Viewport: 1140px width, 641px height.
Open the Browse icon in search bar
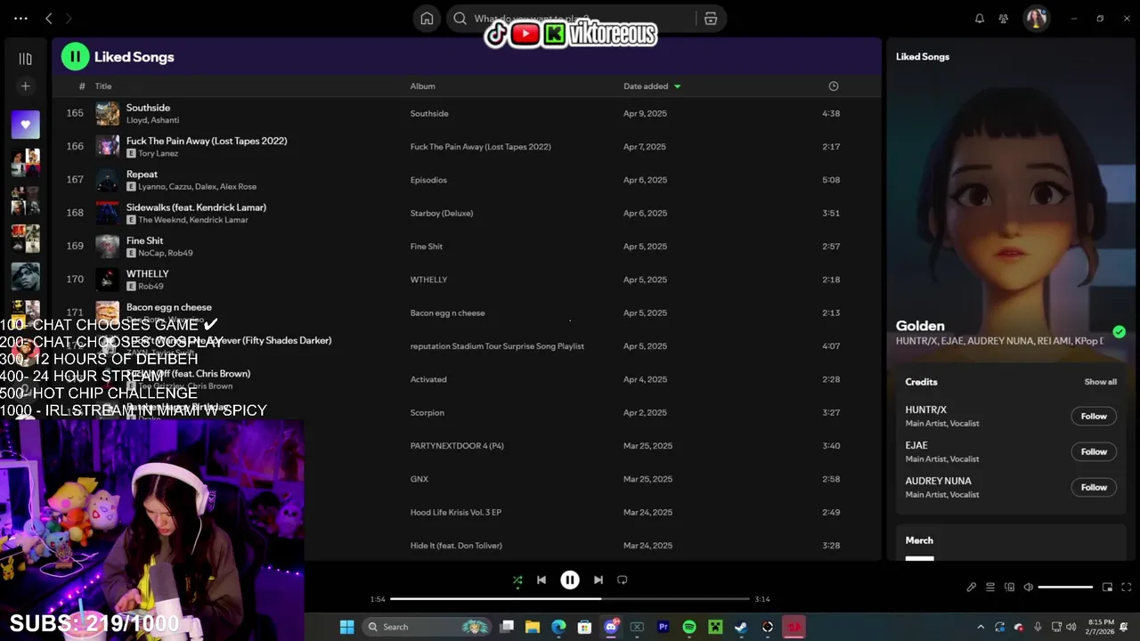click(x=711, y=19)
